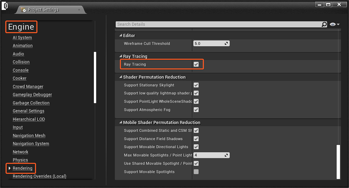Maximize the Project Settings window

[328, 5]
